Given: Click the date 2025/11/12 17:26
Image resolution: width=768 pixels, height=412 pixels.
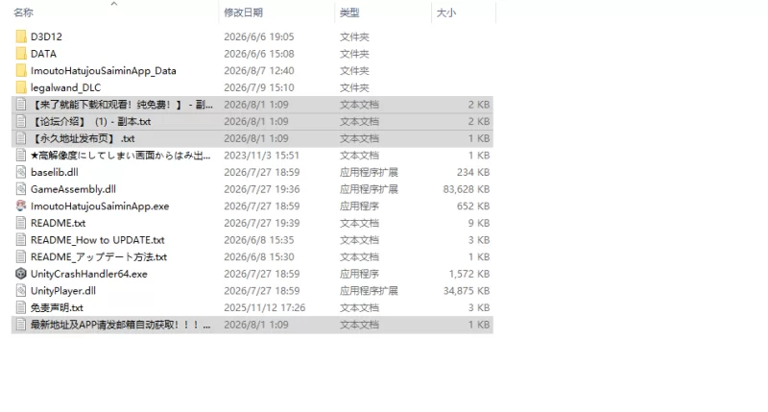Looking at the screenshot, I should 265,307.
